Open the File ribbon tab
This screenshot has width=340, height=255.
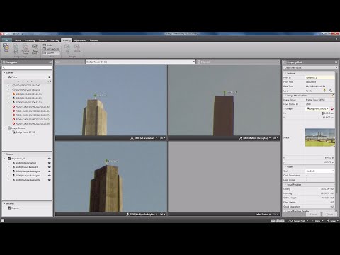click(6, 40)
